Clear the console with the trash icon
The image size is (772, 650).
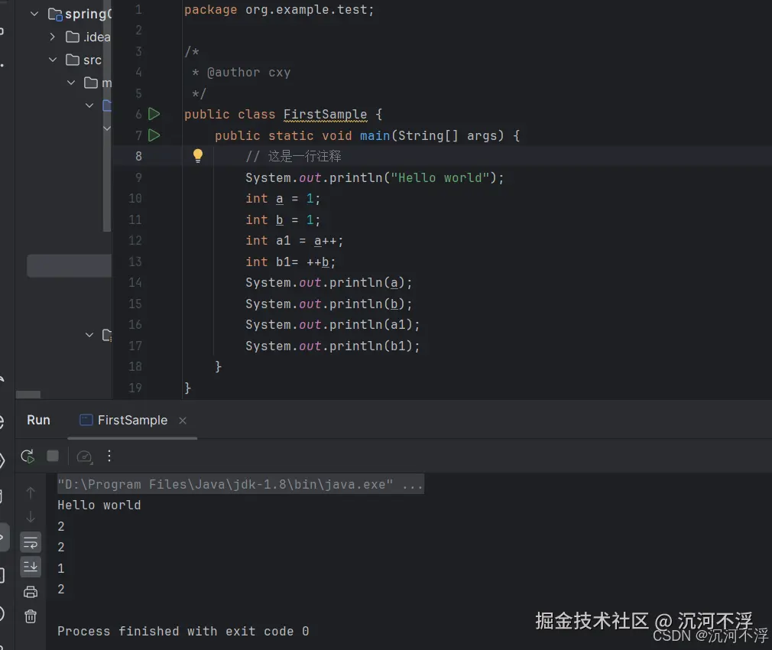coord(31,616)
